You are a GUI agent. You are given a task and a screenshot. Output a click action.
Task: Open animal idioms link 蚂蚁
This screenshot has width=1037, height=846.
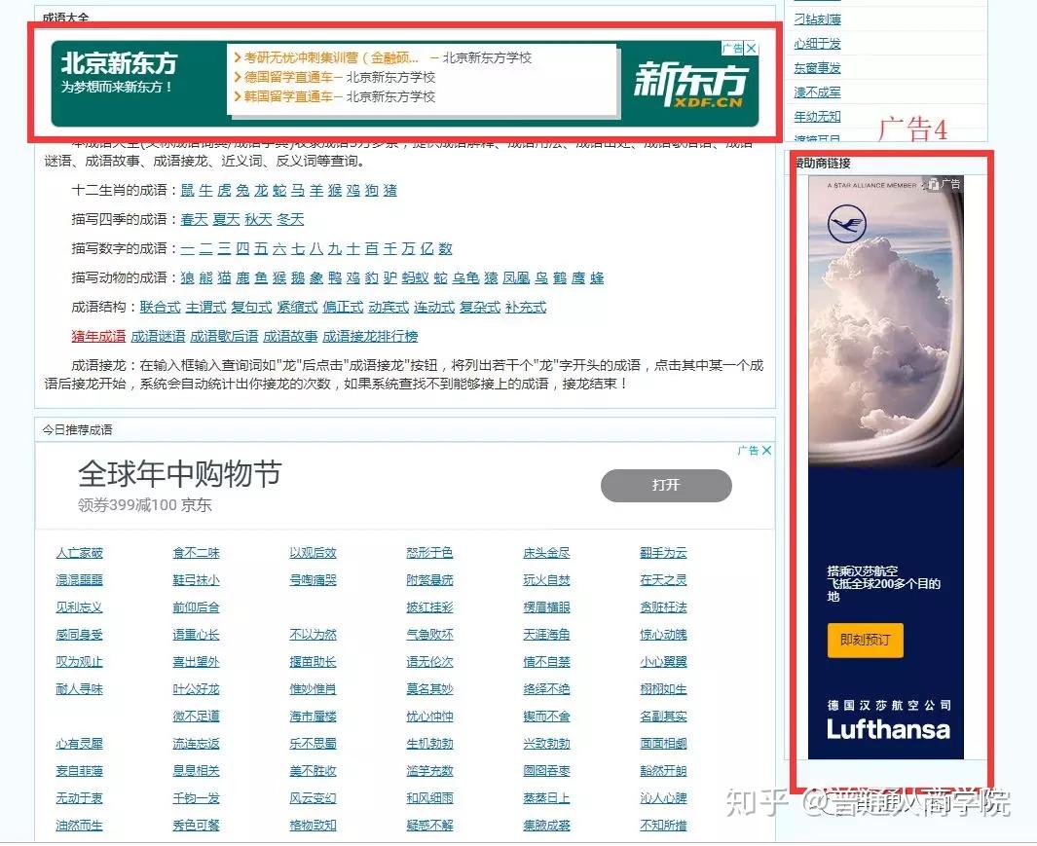coord(416,277)
